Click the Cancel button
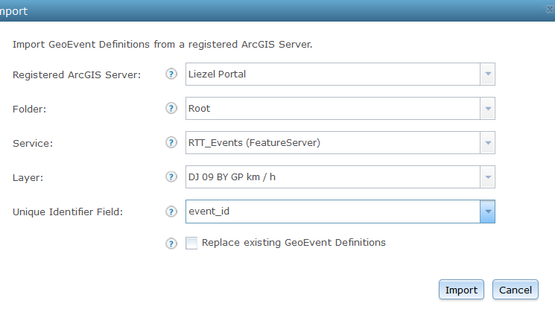 (x=515, y=290)
